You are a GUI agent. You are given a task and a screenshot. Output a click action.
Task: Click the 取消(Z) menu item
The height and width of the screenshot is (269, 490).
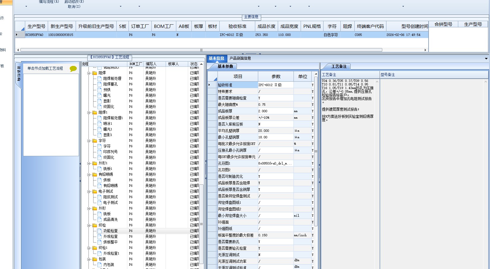tap(74, 7)
